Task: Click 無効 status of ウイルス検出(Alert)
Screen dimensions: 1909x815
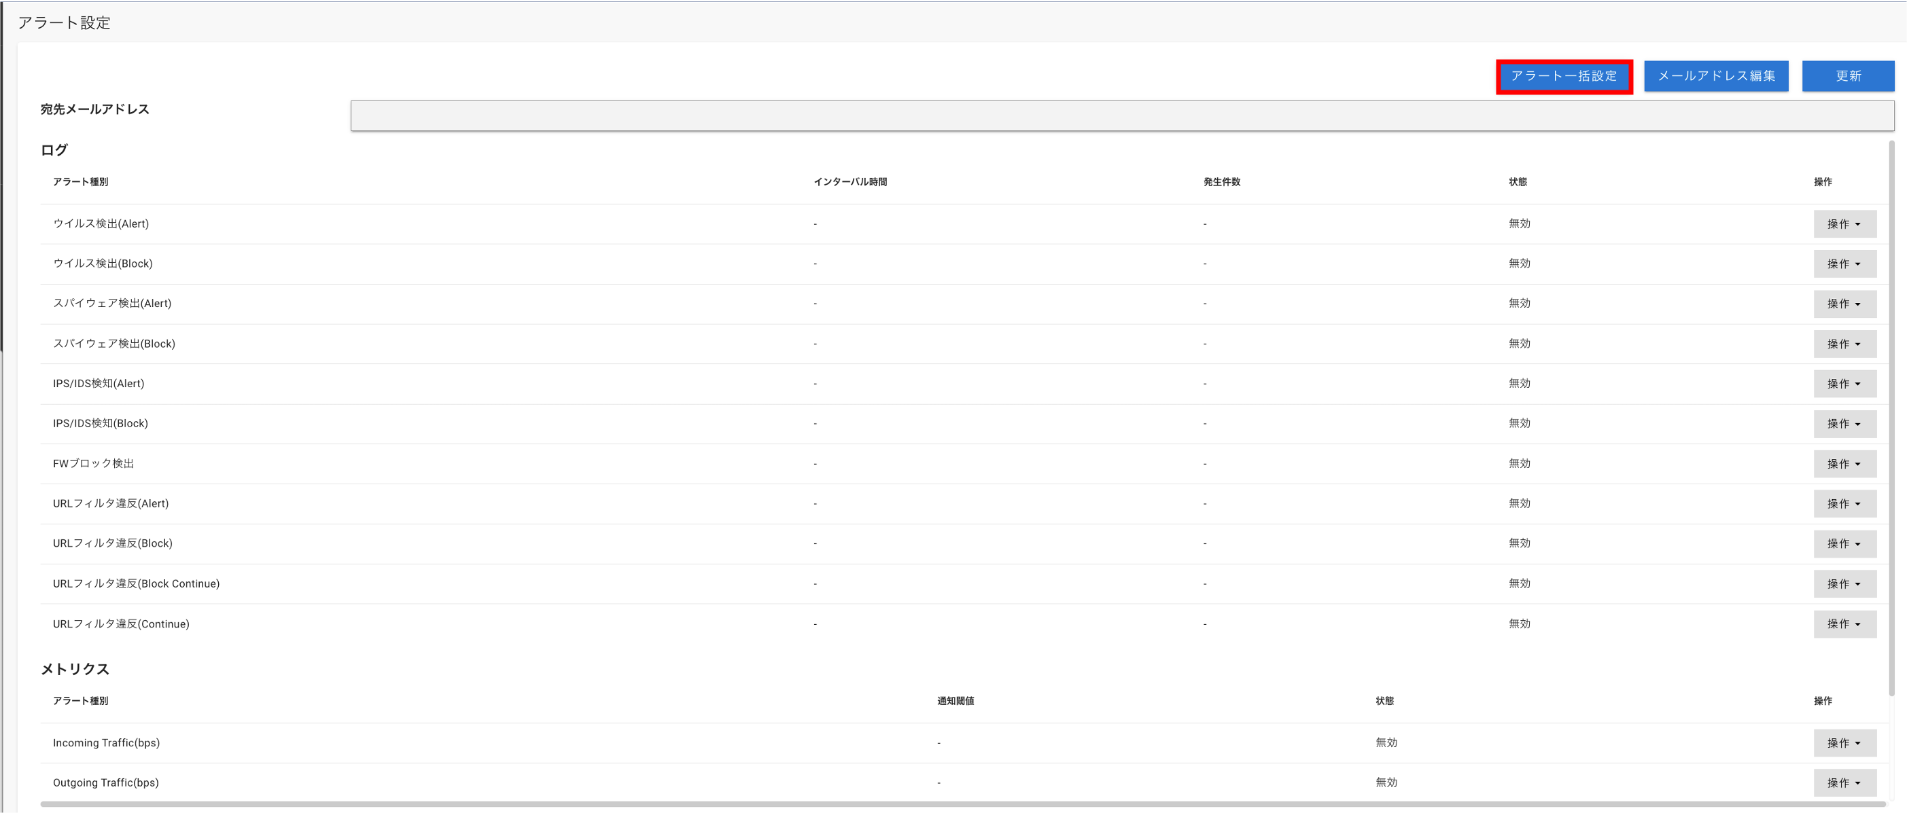Action: coord(1519,223)
